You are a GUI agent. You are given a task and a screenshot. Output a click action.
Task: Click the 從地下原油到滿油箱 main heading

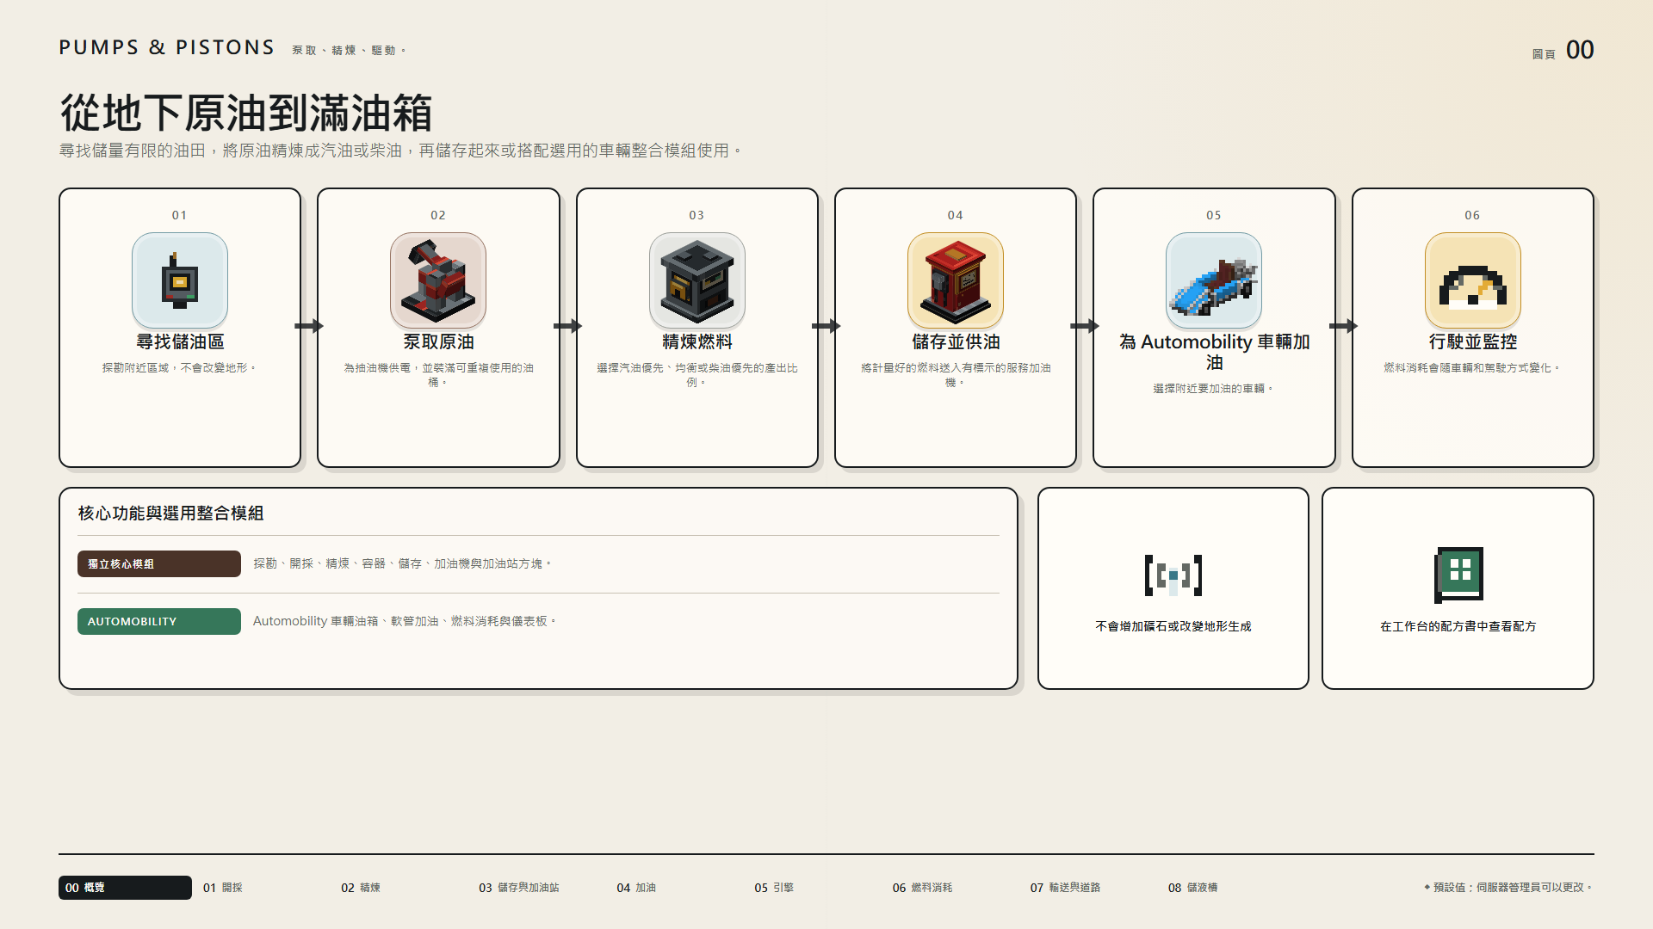[x=246, y=113]
